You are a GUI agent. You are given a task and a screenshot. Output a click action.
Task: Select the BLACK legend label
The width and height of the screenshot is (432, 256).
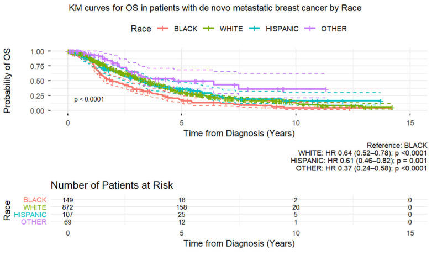(186, 29)
